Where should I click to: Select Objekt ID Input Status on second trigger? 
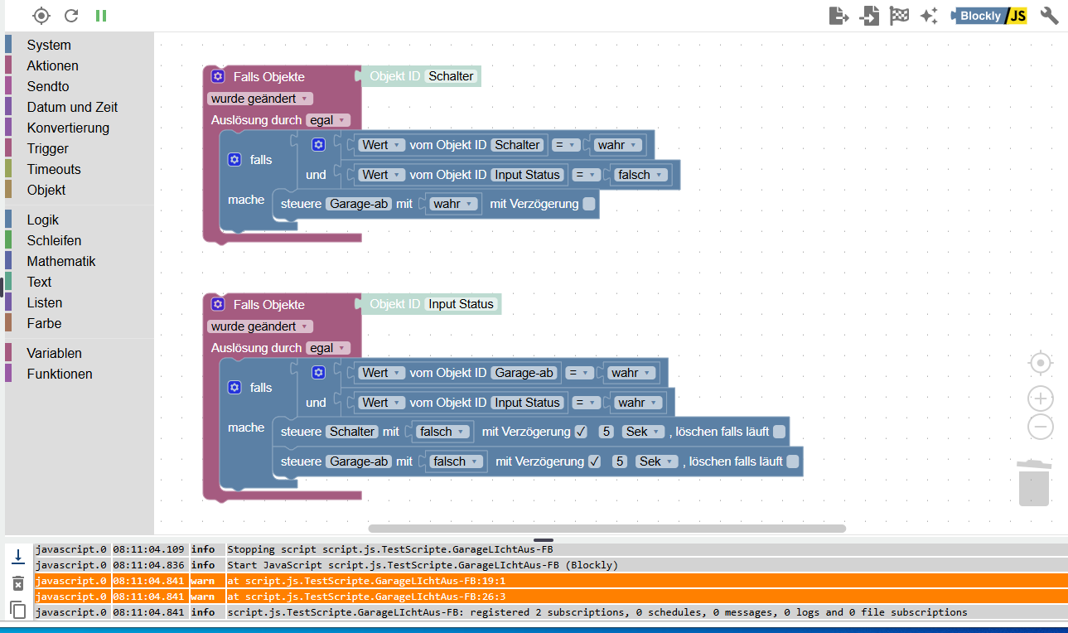461,304
